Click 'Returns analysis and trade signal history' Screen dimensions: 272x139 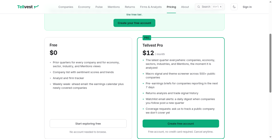pyautogui.click(x=172, y=93)
